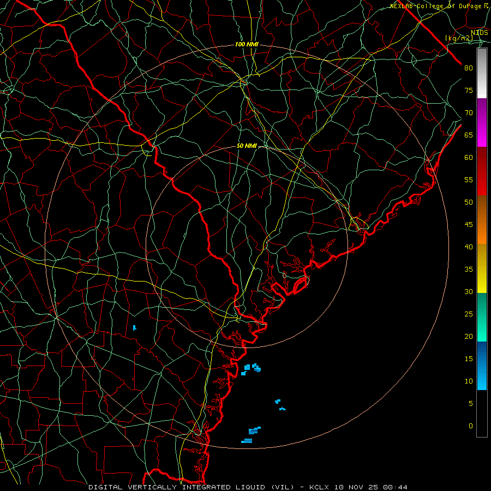Screen dimensions: 491x491
Task: Click the lone inland blue radar echo
Action: pos(134,327)
